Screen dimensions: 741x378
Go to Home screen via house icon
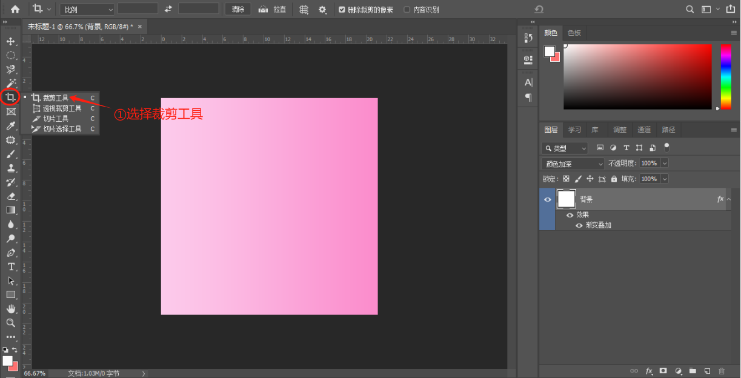(x=15, y=9)
